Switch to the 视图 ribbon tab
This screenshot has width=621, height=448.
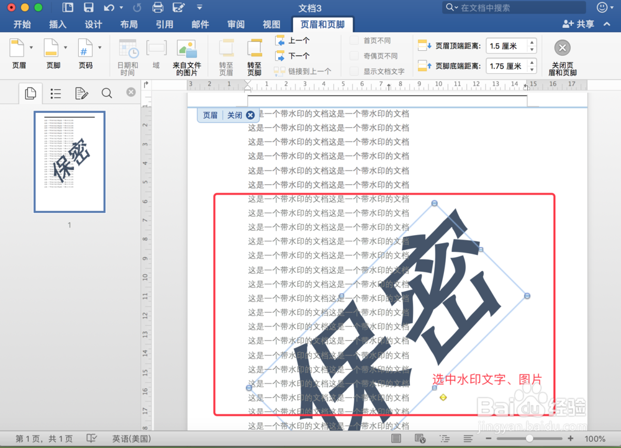pyautogui.click(x=271, y=25)
